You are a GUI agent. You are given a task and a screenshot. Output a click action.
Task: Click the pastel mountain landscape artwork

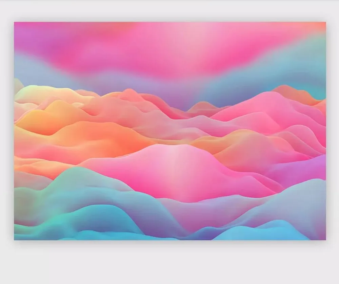[x=170, y=131]
